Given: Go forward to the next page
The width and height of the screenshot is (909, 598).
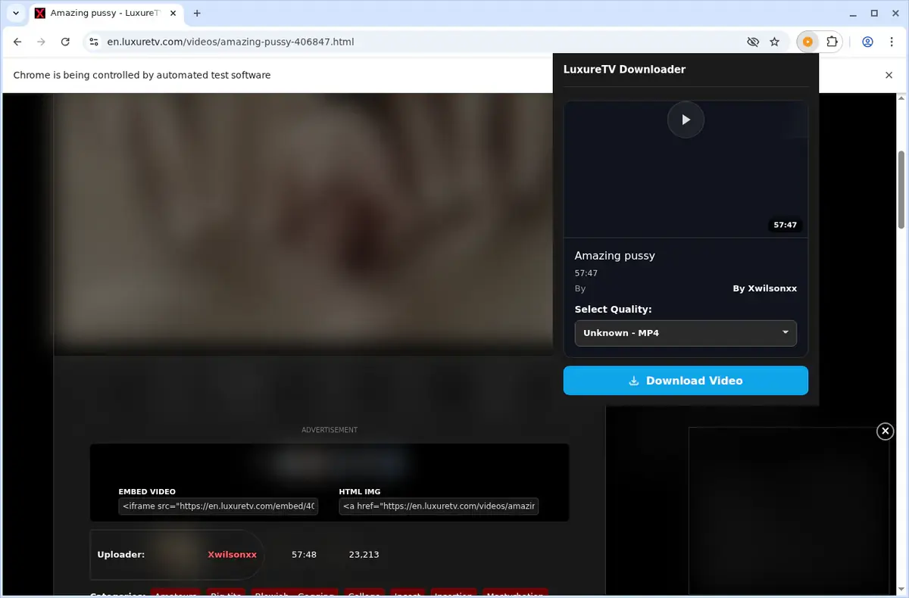Looking at the screenshot, I should 42,42.
